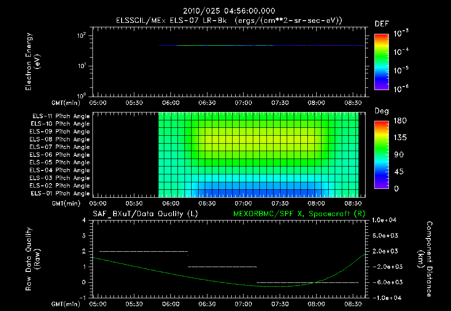The height and width of the screenshot is (311, 451).
Task: Click 05:30 time label under data quality panel
Action: (134, 304)
